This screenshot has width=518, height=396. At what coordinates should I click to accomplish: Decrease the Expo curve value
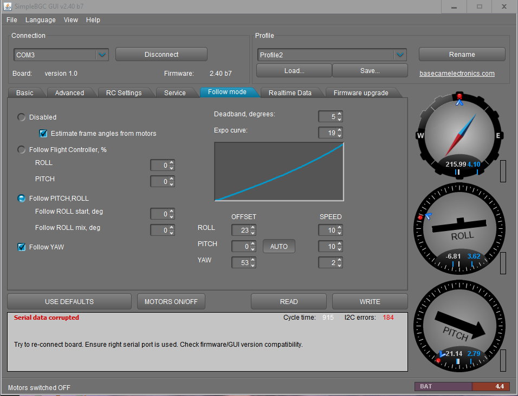[x=339, y=135]
